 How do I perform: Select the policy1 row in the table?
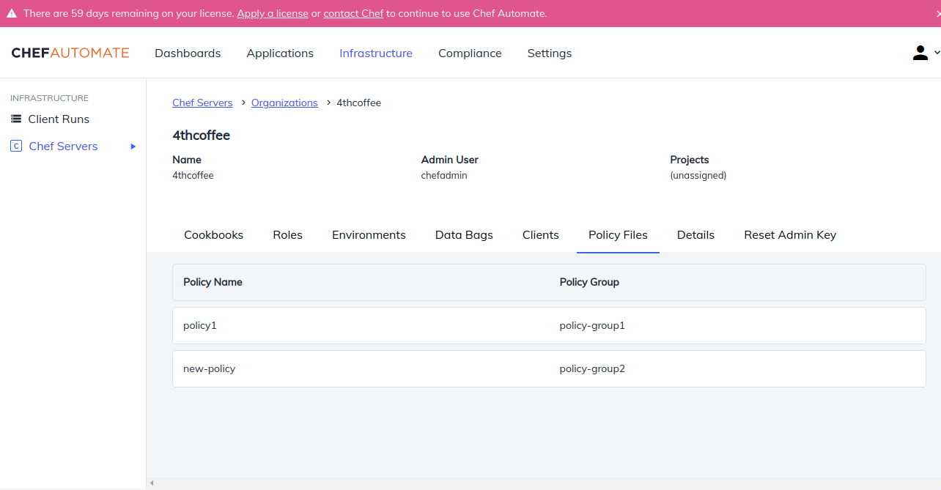[x=200, y=325]
